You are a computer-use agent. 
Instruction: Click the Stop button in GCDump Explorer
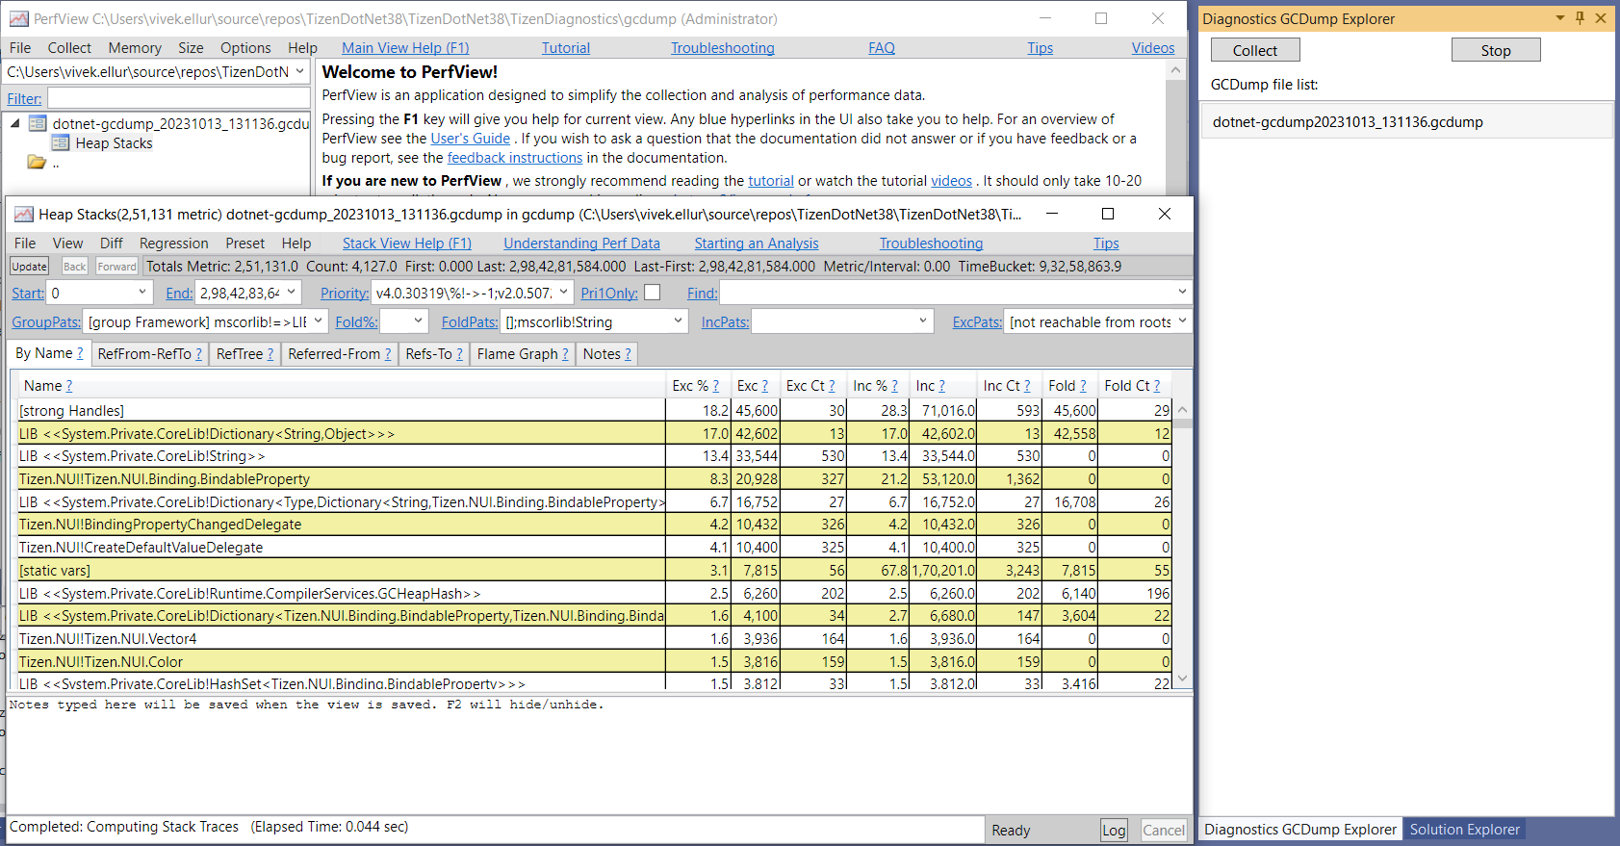1495,50
